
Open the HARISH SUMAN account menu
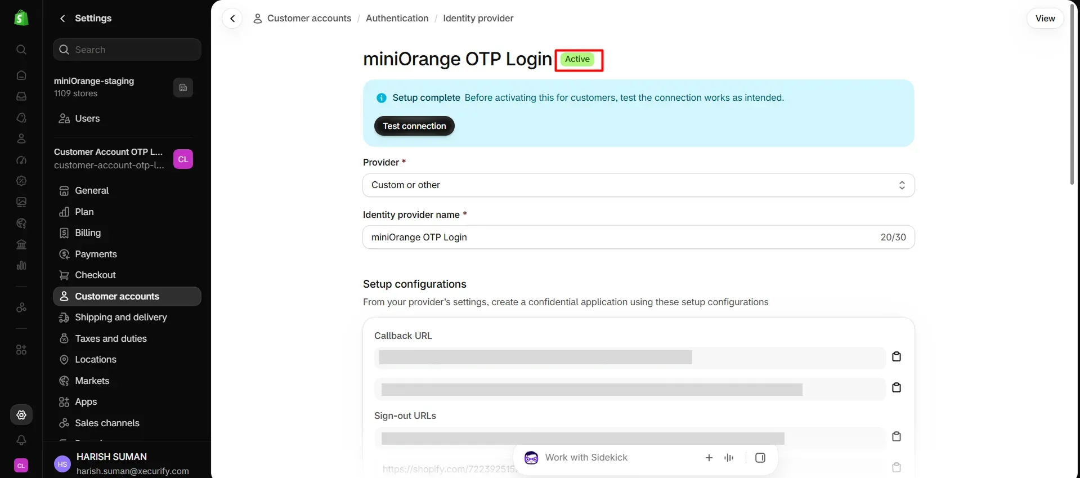(127, 463)
